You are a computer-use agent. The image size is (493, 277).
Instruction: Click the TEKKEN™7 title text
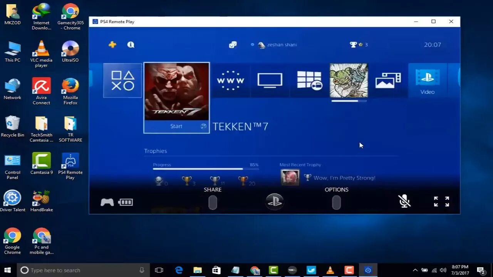pyautogui.click(x=240, y=127)
